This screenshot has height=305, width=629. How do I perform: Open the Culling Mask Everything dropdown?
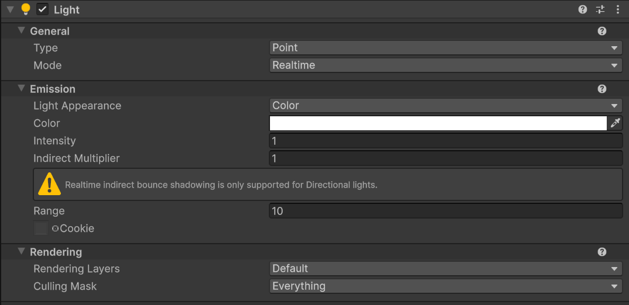tap(446, 286)
